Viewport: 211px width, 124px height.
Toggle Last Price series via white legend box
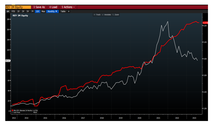[12, 112]
